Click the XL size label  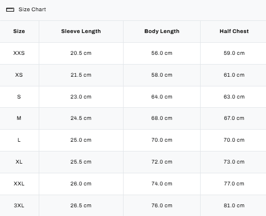pos(19,162)
